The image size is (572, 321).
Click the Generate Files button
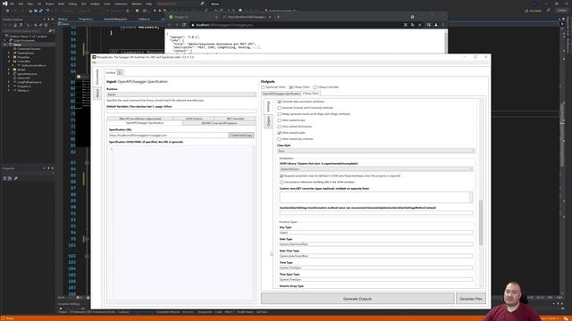click(x=471, y=299)
